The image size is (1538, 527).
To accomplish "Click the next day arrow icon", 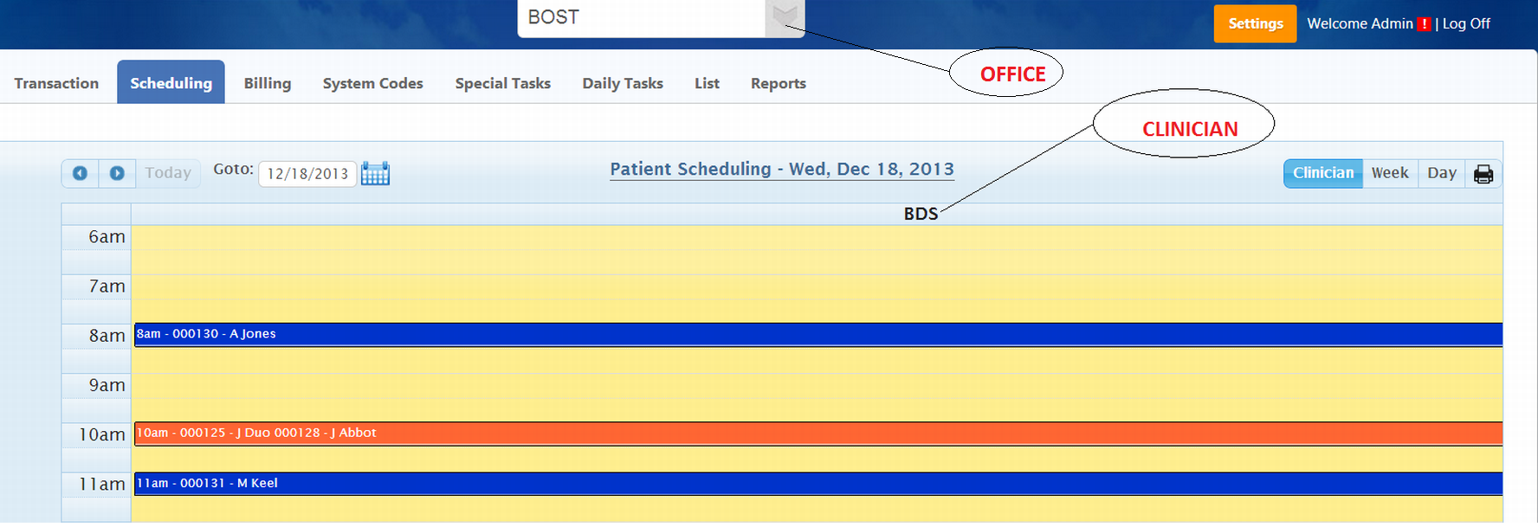I will point(117,173).
